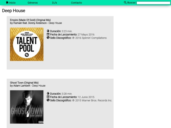This screenshot has width=171, height=128.
Task: Click the calendar icon next to 27 Mayo 2016
Action: [48, 34]
